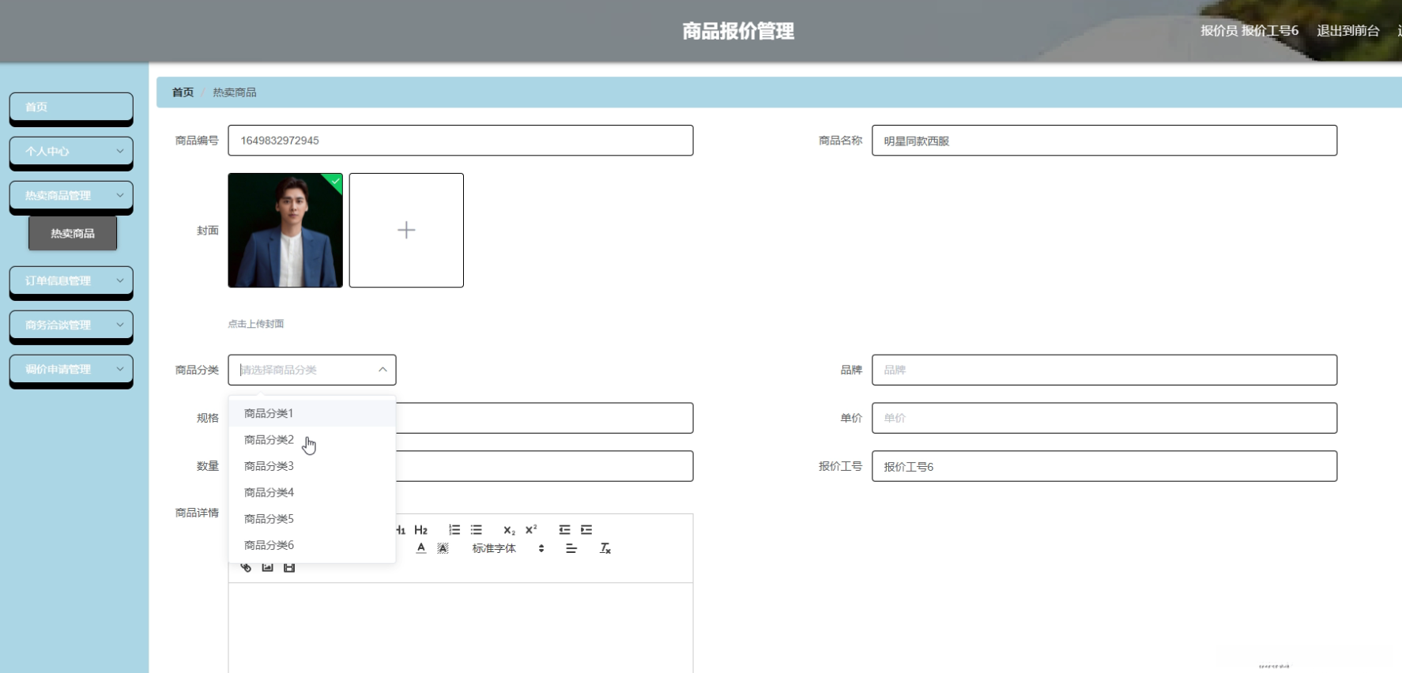Go to 首页 in sidebar

pos(71,107)
